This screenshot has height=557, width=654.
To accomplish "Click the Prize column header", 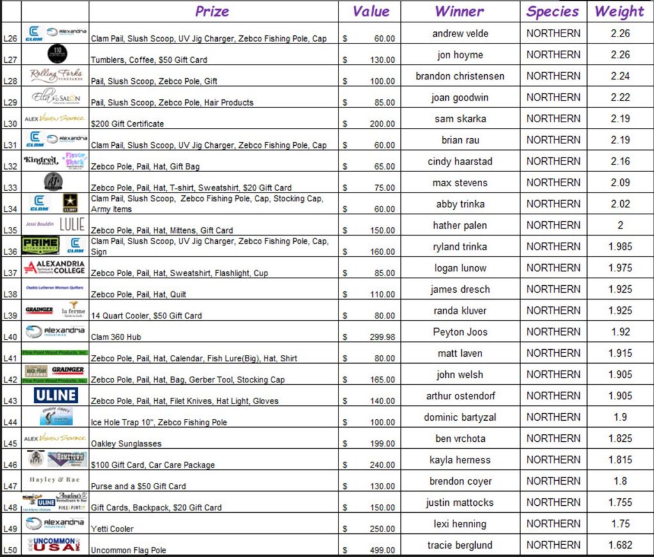I will [x=212, y=12].
